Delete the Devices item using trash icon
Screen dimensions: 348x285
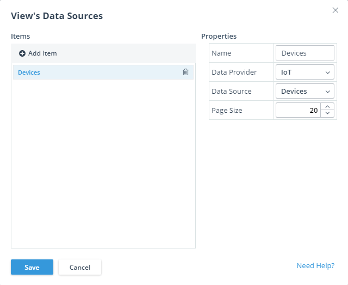click(185, 72)
